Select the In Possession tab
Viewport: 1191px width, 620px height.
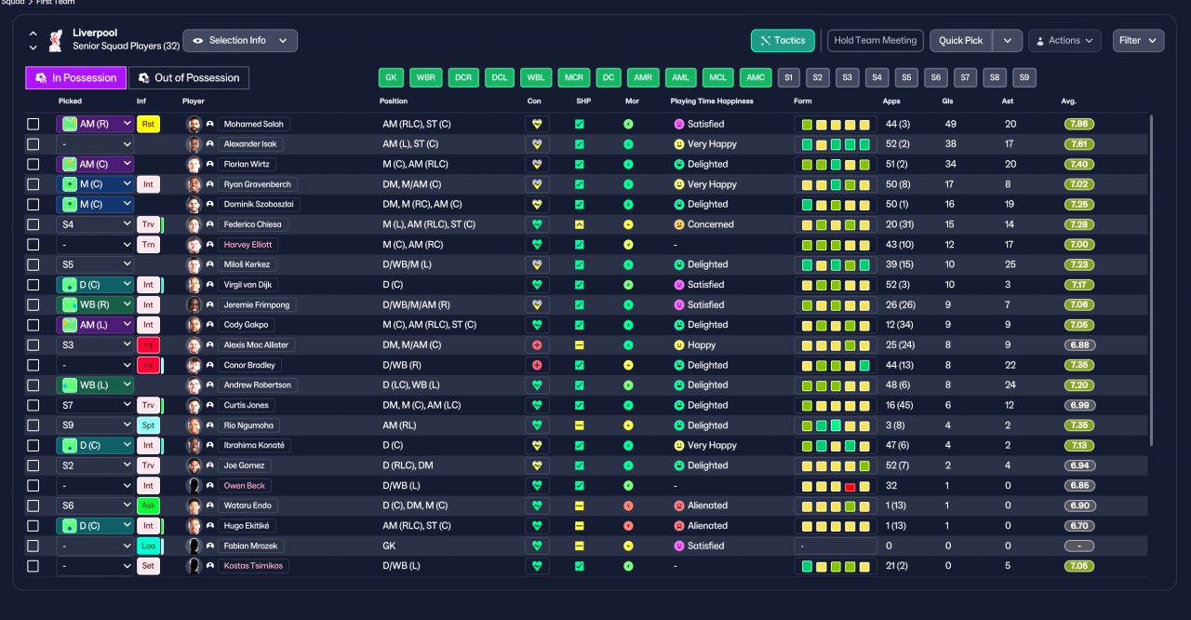75,77
